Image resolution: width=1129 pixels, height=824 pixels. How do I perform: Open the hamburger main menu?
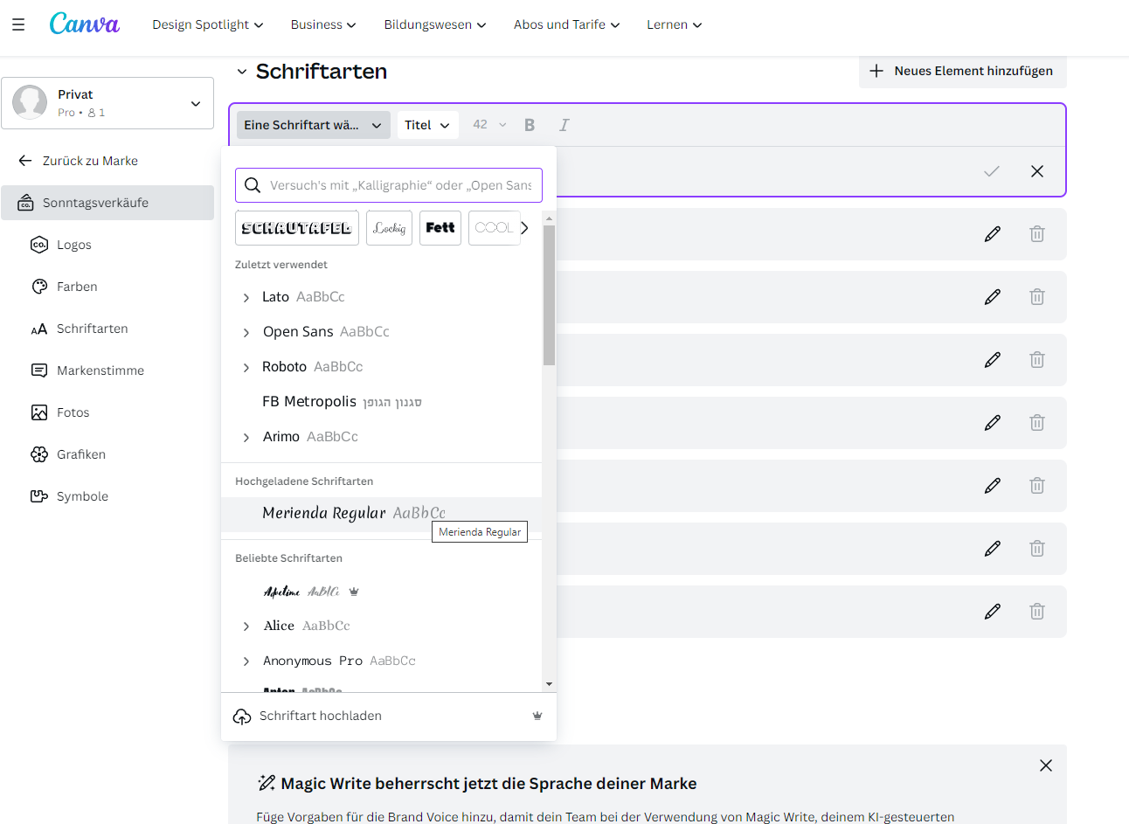tap(18, 24)
